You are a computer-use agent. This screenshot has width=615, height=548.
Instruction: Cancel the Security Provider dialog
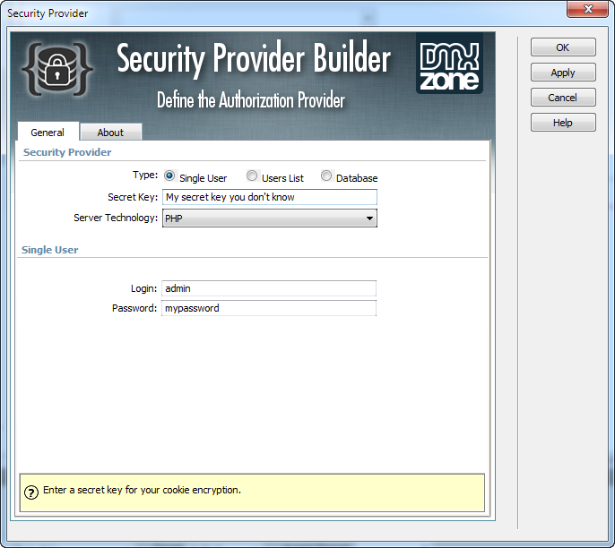coord(563,98)
